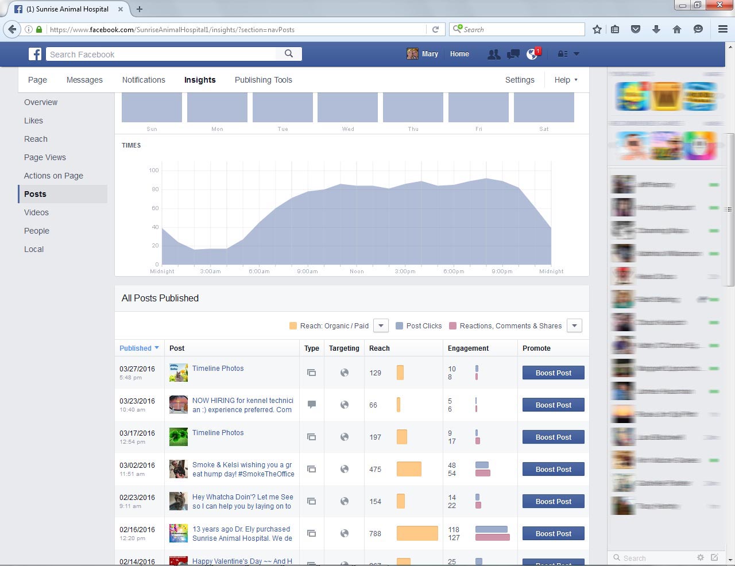Click photo type icon for 03/02/2016 post

(312, 469)
